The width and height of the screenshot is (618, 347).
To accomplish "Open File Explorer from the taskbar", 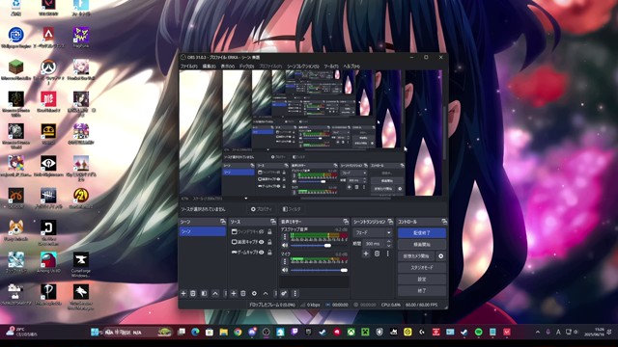I will [223, 333].
